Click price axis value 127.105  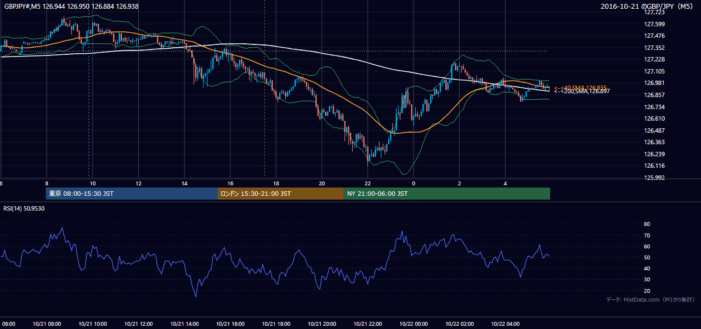pos(654,71)
